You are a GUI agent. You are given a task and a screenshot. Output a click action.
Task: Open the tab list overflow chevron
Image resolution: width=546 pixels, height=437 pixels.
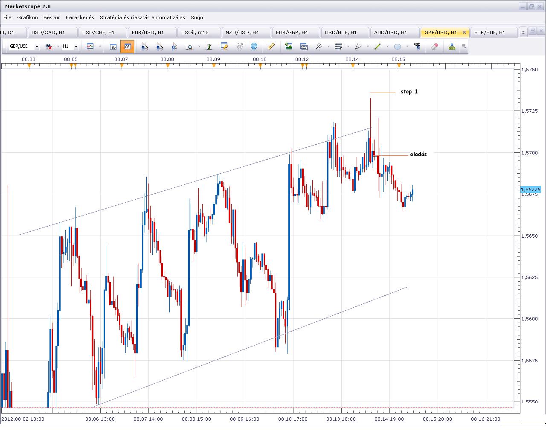[x=523, y=32]
